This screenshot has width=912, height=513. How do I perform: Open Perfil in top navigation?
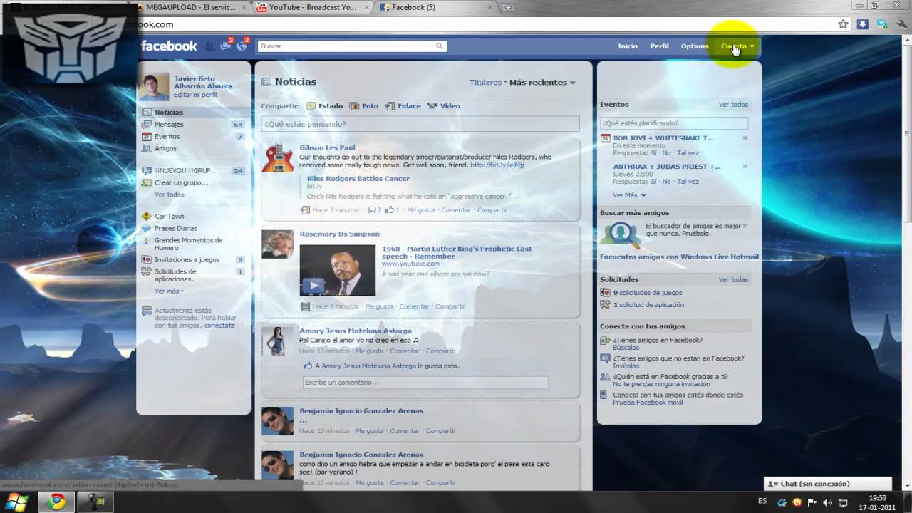point(659,46)
